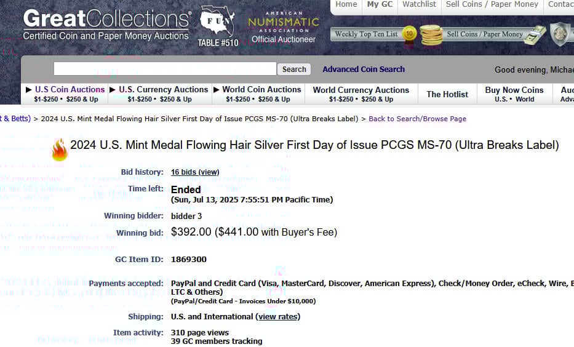Open the American Numismatic Association logo
The height and width of the screenshot is (347, 574).
(x=284, y=28)
